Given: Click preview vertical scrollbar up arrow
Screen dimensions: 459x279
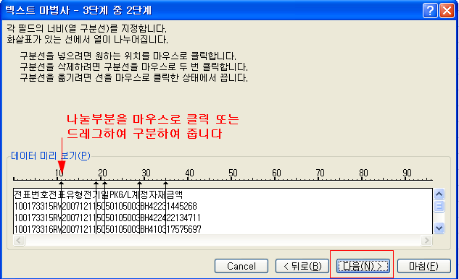Looking at the screenshot, I should click(x=439, y=194).
